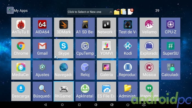The image size is (192, 108).
Task: Open the Explorador file app
Action: tap(149, 49)
